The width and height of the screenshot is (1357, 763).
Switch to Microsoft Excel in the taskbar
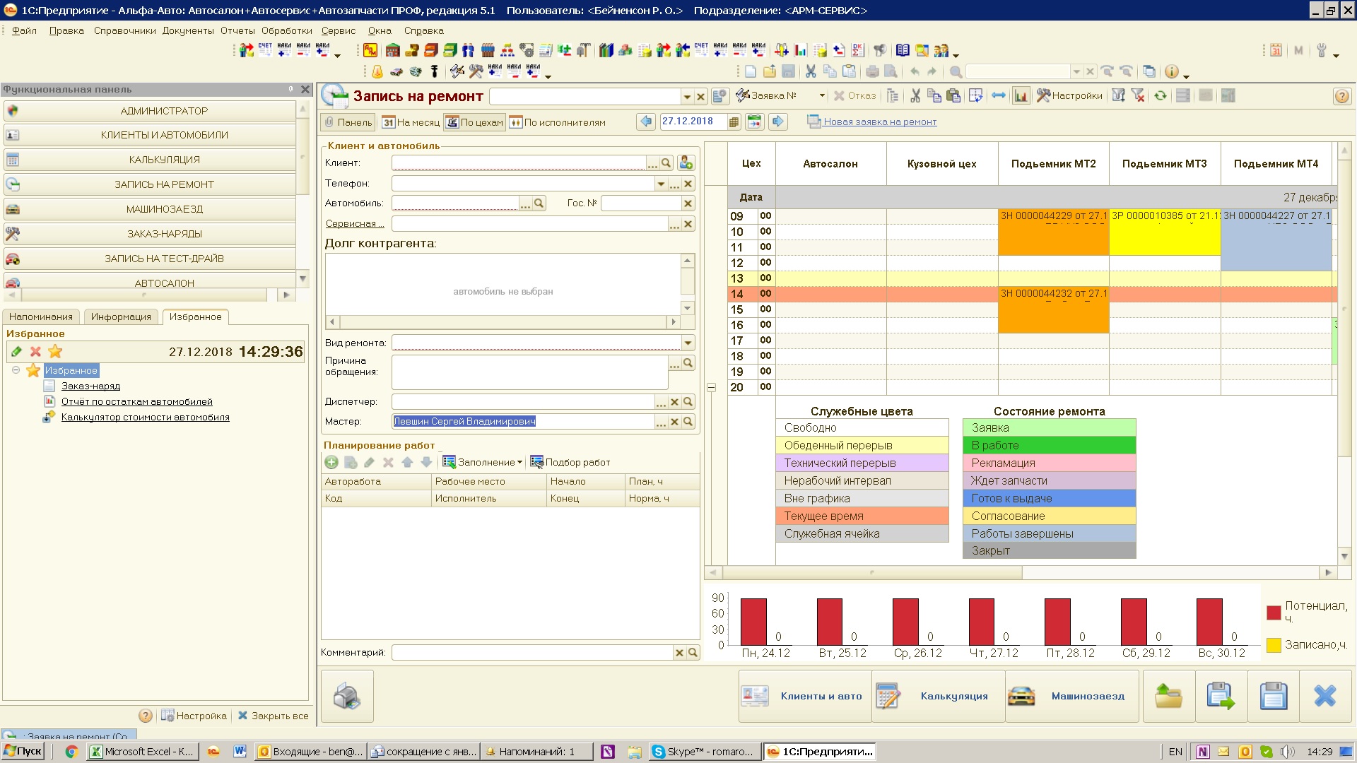pyautogui.click(x=143, y=752)
